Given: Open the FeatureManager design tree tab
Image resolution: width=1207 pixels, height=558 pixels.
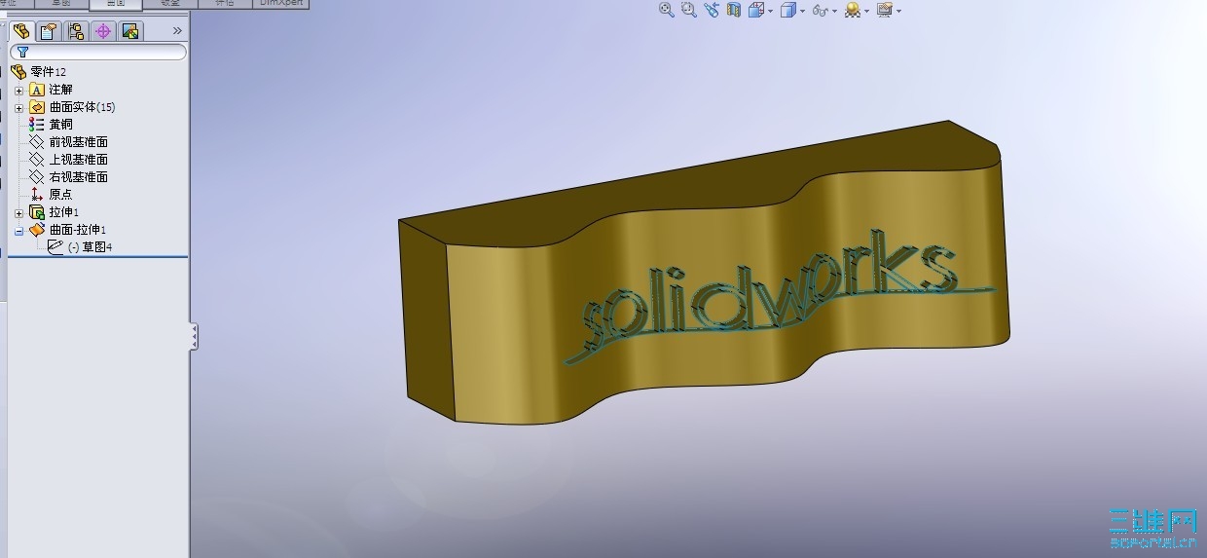Looking at the screenshot, I should (x=20, y=31).
